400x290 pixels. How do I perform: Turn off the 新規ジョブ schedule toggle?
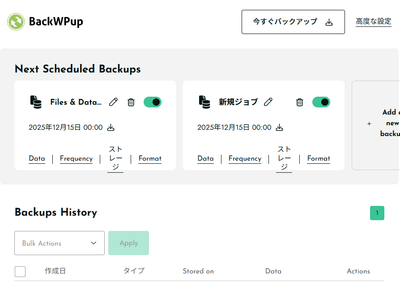point(321,102)
